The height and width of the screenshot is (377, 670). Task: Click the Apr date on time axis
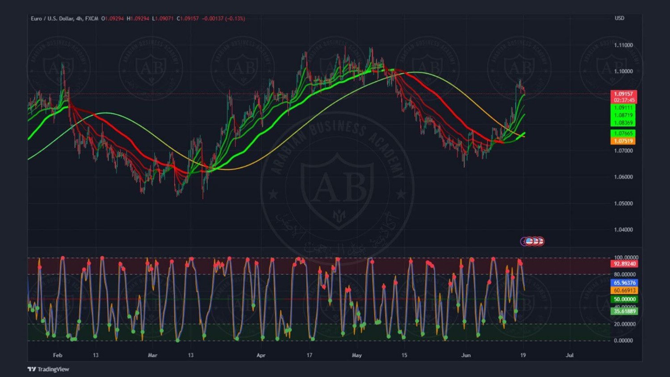click(261, 356)
